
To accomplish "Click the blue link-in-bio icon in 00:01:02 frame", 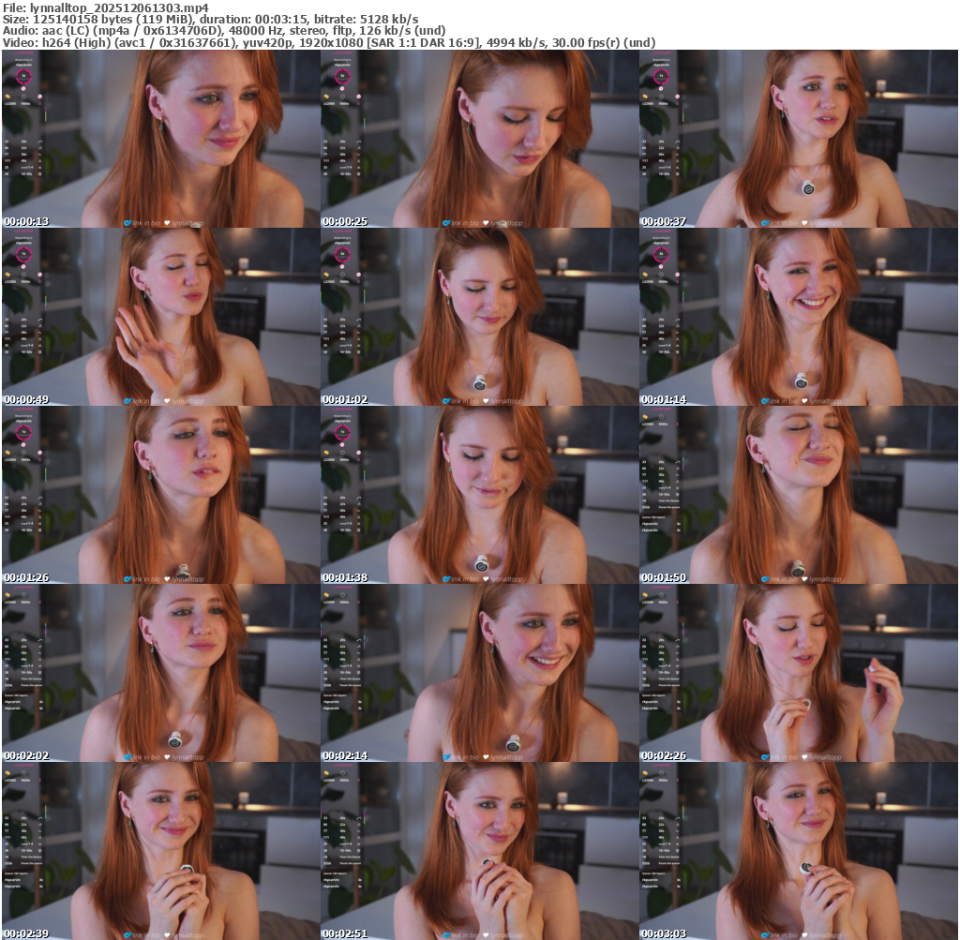I will point(446,401).
